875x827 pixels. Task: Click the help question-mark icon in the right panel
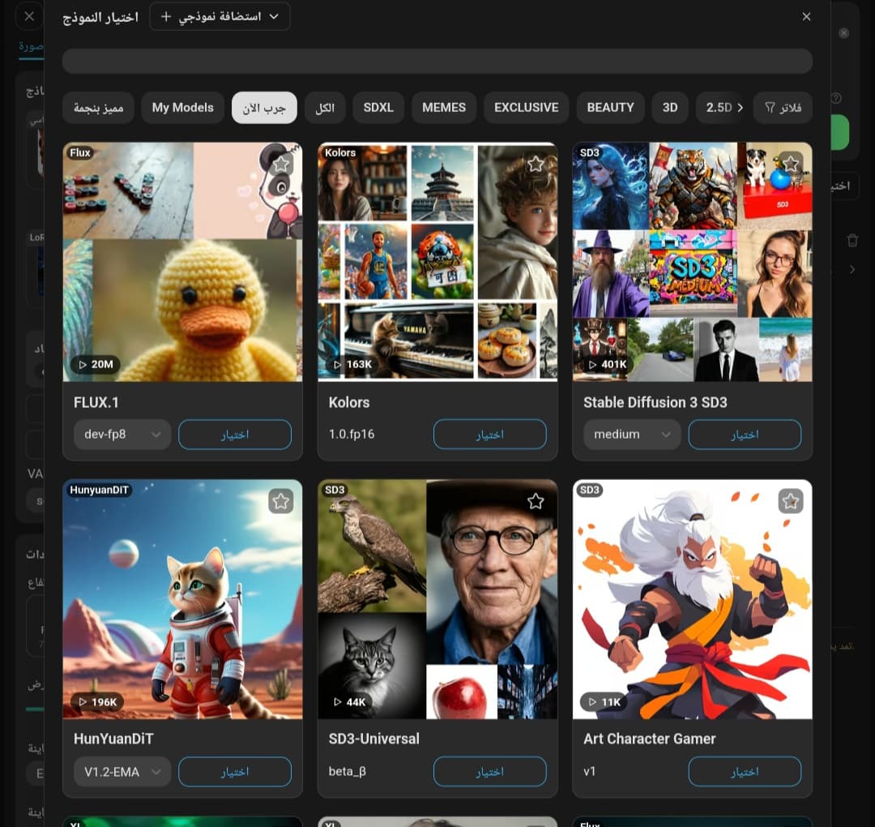click(836, 98)
